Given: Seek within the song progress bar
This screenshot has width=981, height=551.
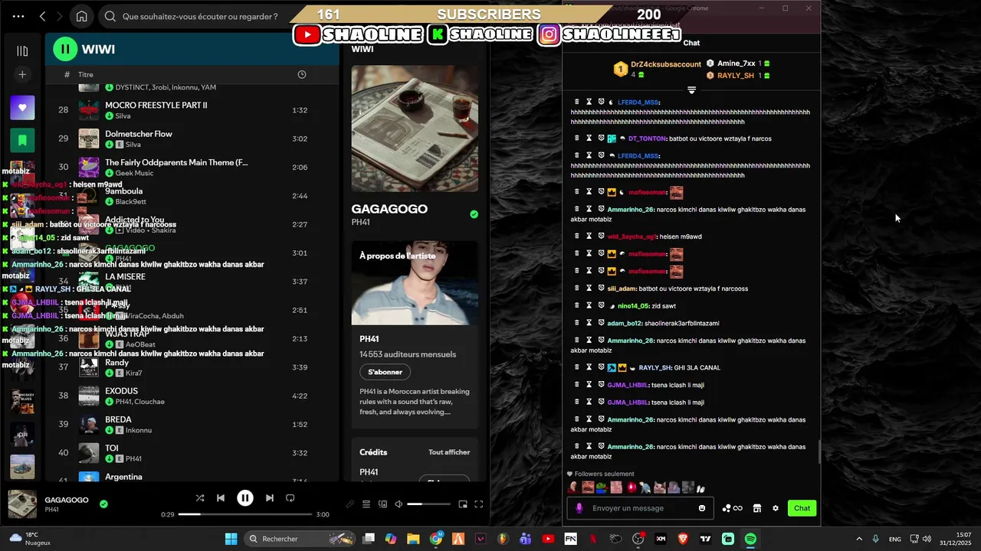Looking at the screenshot, I should tap(245, 514).
